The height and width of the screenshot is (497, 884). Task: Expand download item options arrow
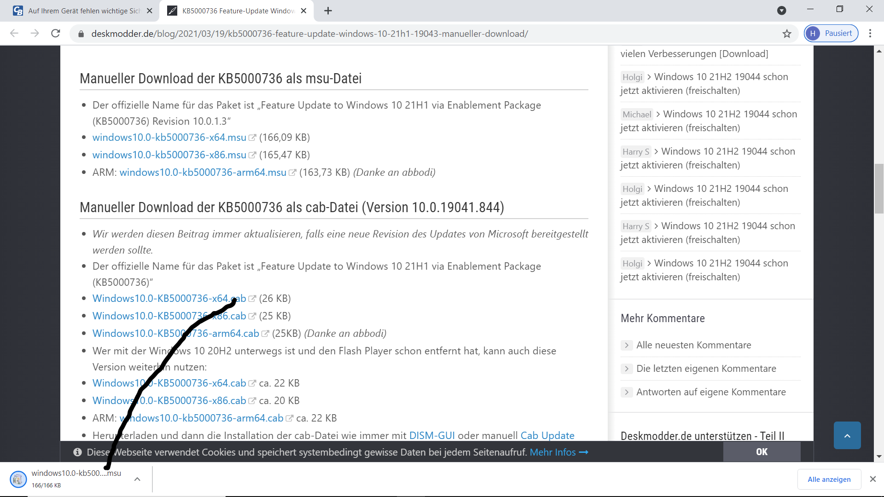tap(137, 479)
